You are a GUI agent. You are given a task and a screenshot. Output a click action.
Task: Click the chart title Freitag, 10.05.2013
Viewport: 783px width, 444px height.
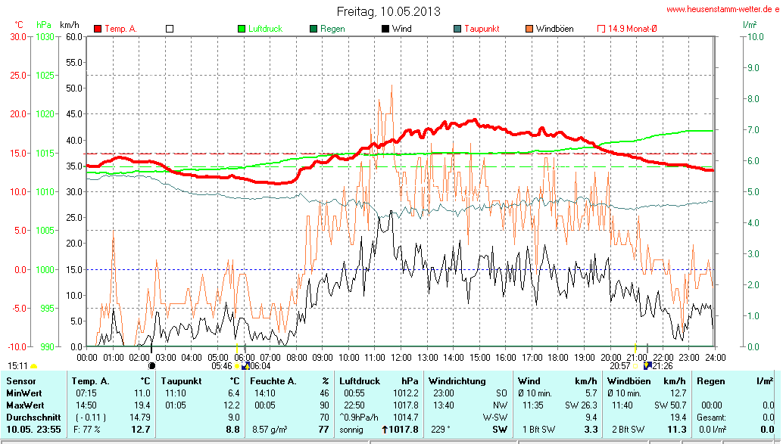(388, 11)
